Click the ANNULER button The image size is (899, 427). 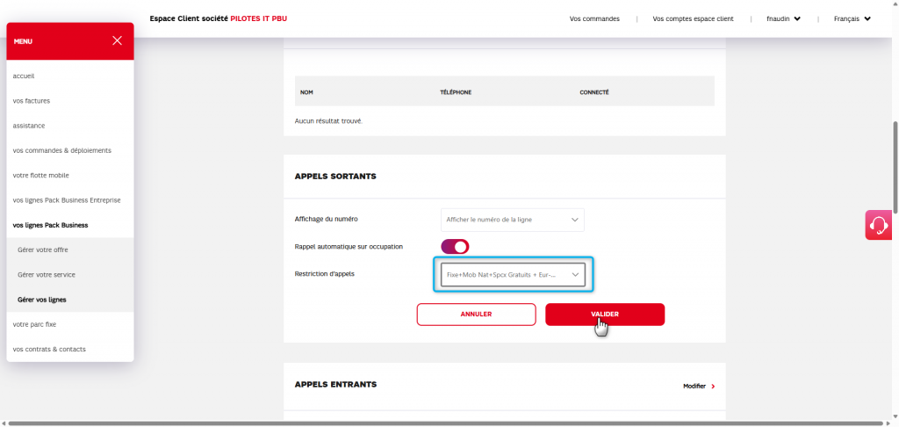coord(476,315)
